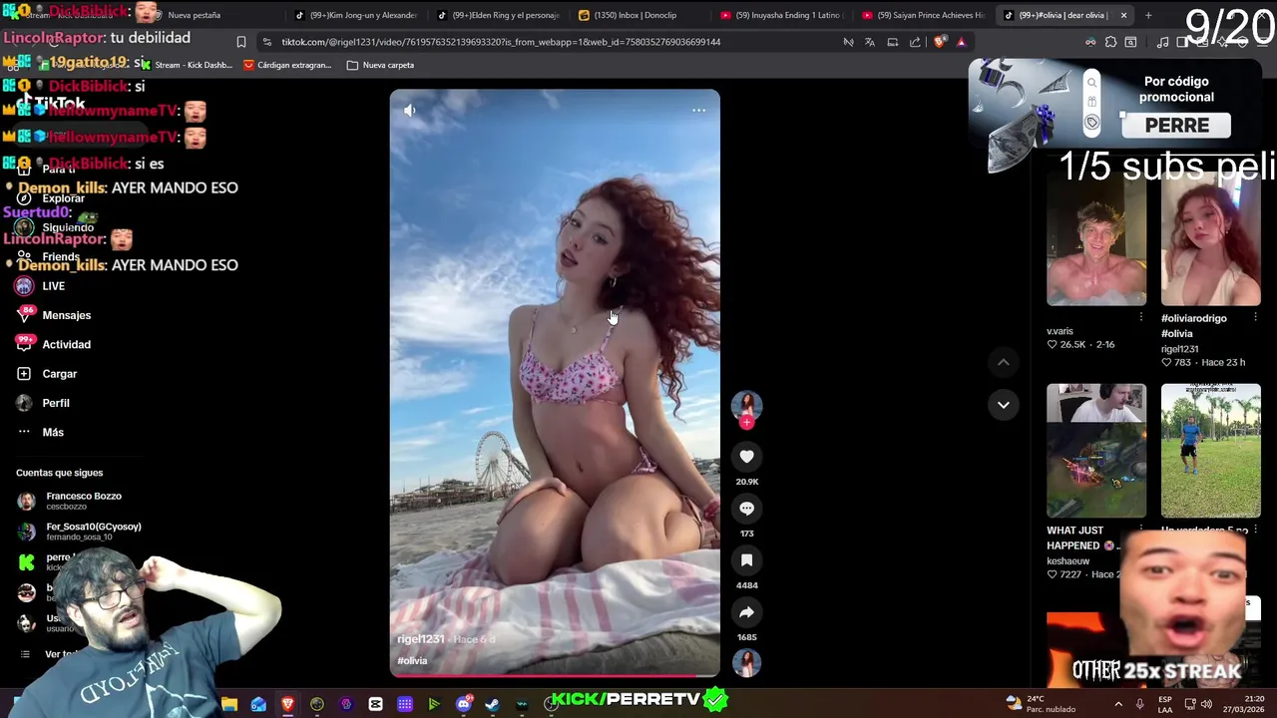Image resolution: width=1277 pixels, height=718 pixels.
Task: Open comments via the speech bubble icon
Action: 746,508
